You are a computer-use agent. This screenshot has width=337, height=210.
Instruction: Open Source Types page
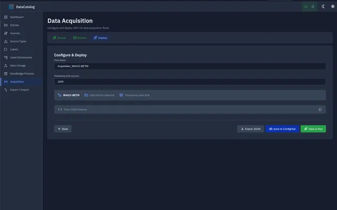click(x=22, y=41)
